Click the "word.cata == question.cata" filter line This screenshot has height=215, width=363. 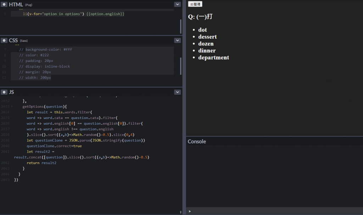(x=72, y=118)
